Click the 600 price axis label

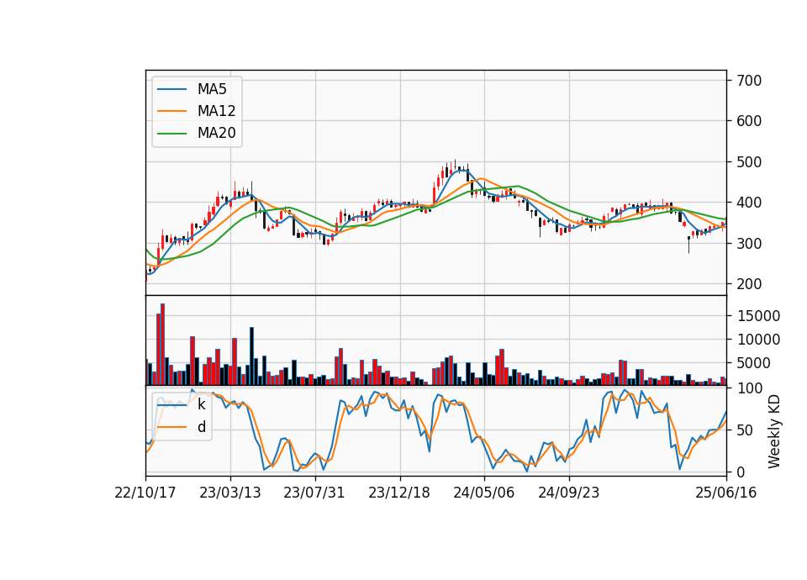tap(749, 121)
